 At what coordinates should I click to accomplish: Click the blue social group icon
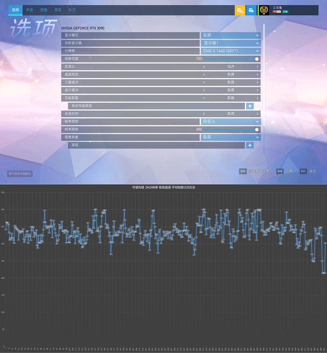(x=251, y=10)
